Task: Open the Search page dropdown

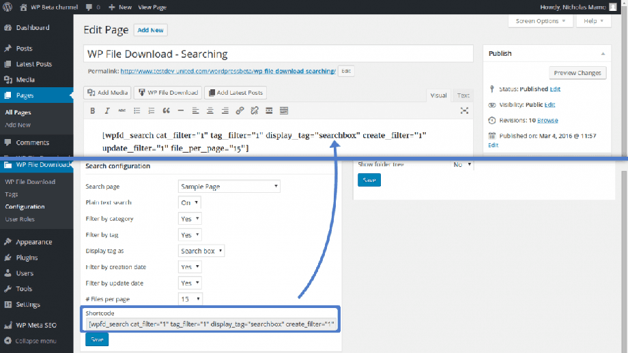Action: point(229,186)
